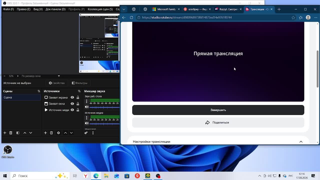This screenshot has width=320, height=180.
Task: Open Док-панели menu in OBS
Action: 55,9
